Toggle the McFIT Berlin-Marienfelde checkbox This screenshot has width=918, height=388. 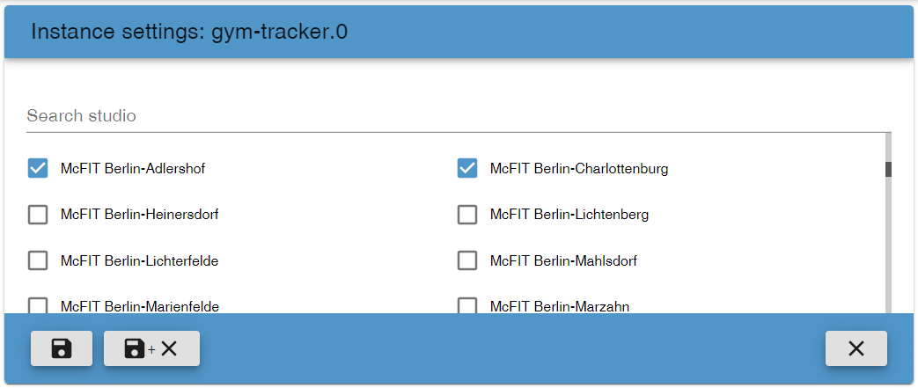(38, 306)
